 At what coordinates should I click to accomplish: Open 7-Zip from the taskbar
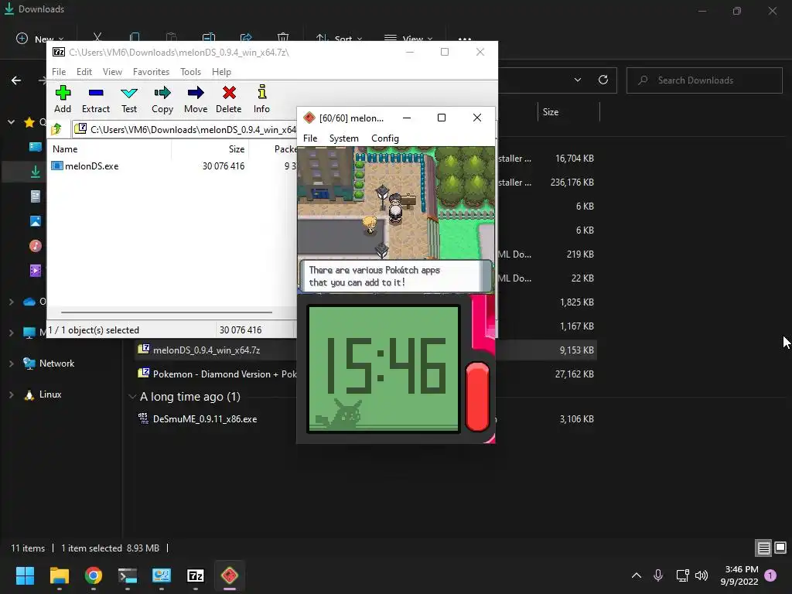coord(196,575)
